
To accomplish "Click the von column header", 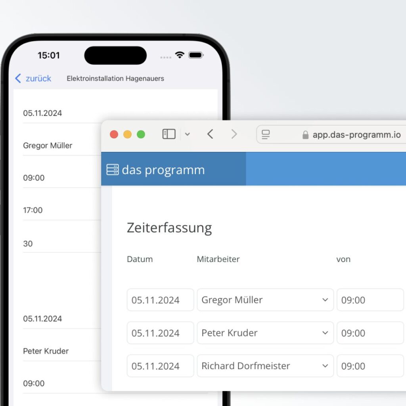I will click(343, 259).
